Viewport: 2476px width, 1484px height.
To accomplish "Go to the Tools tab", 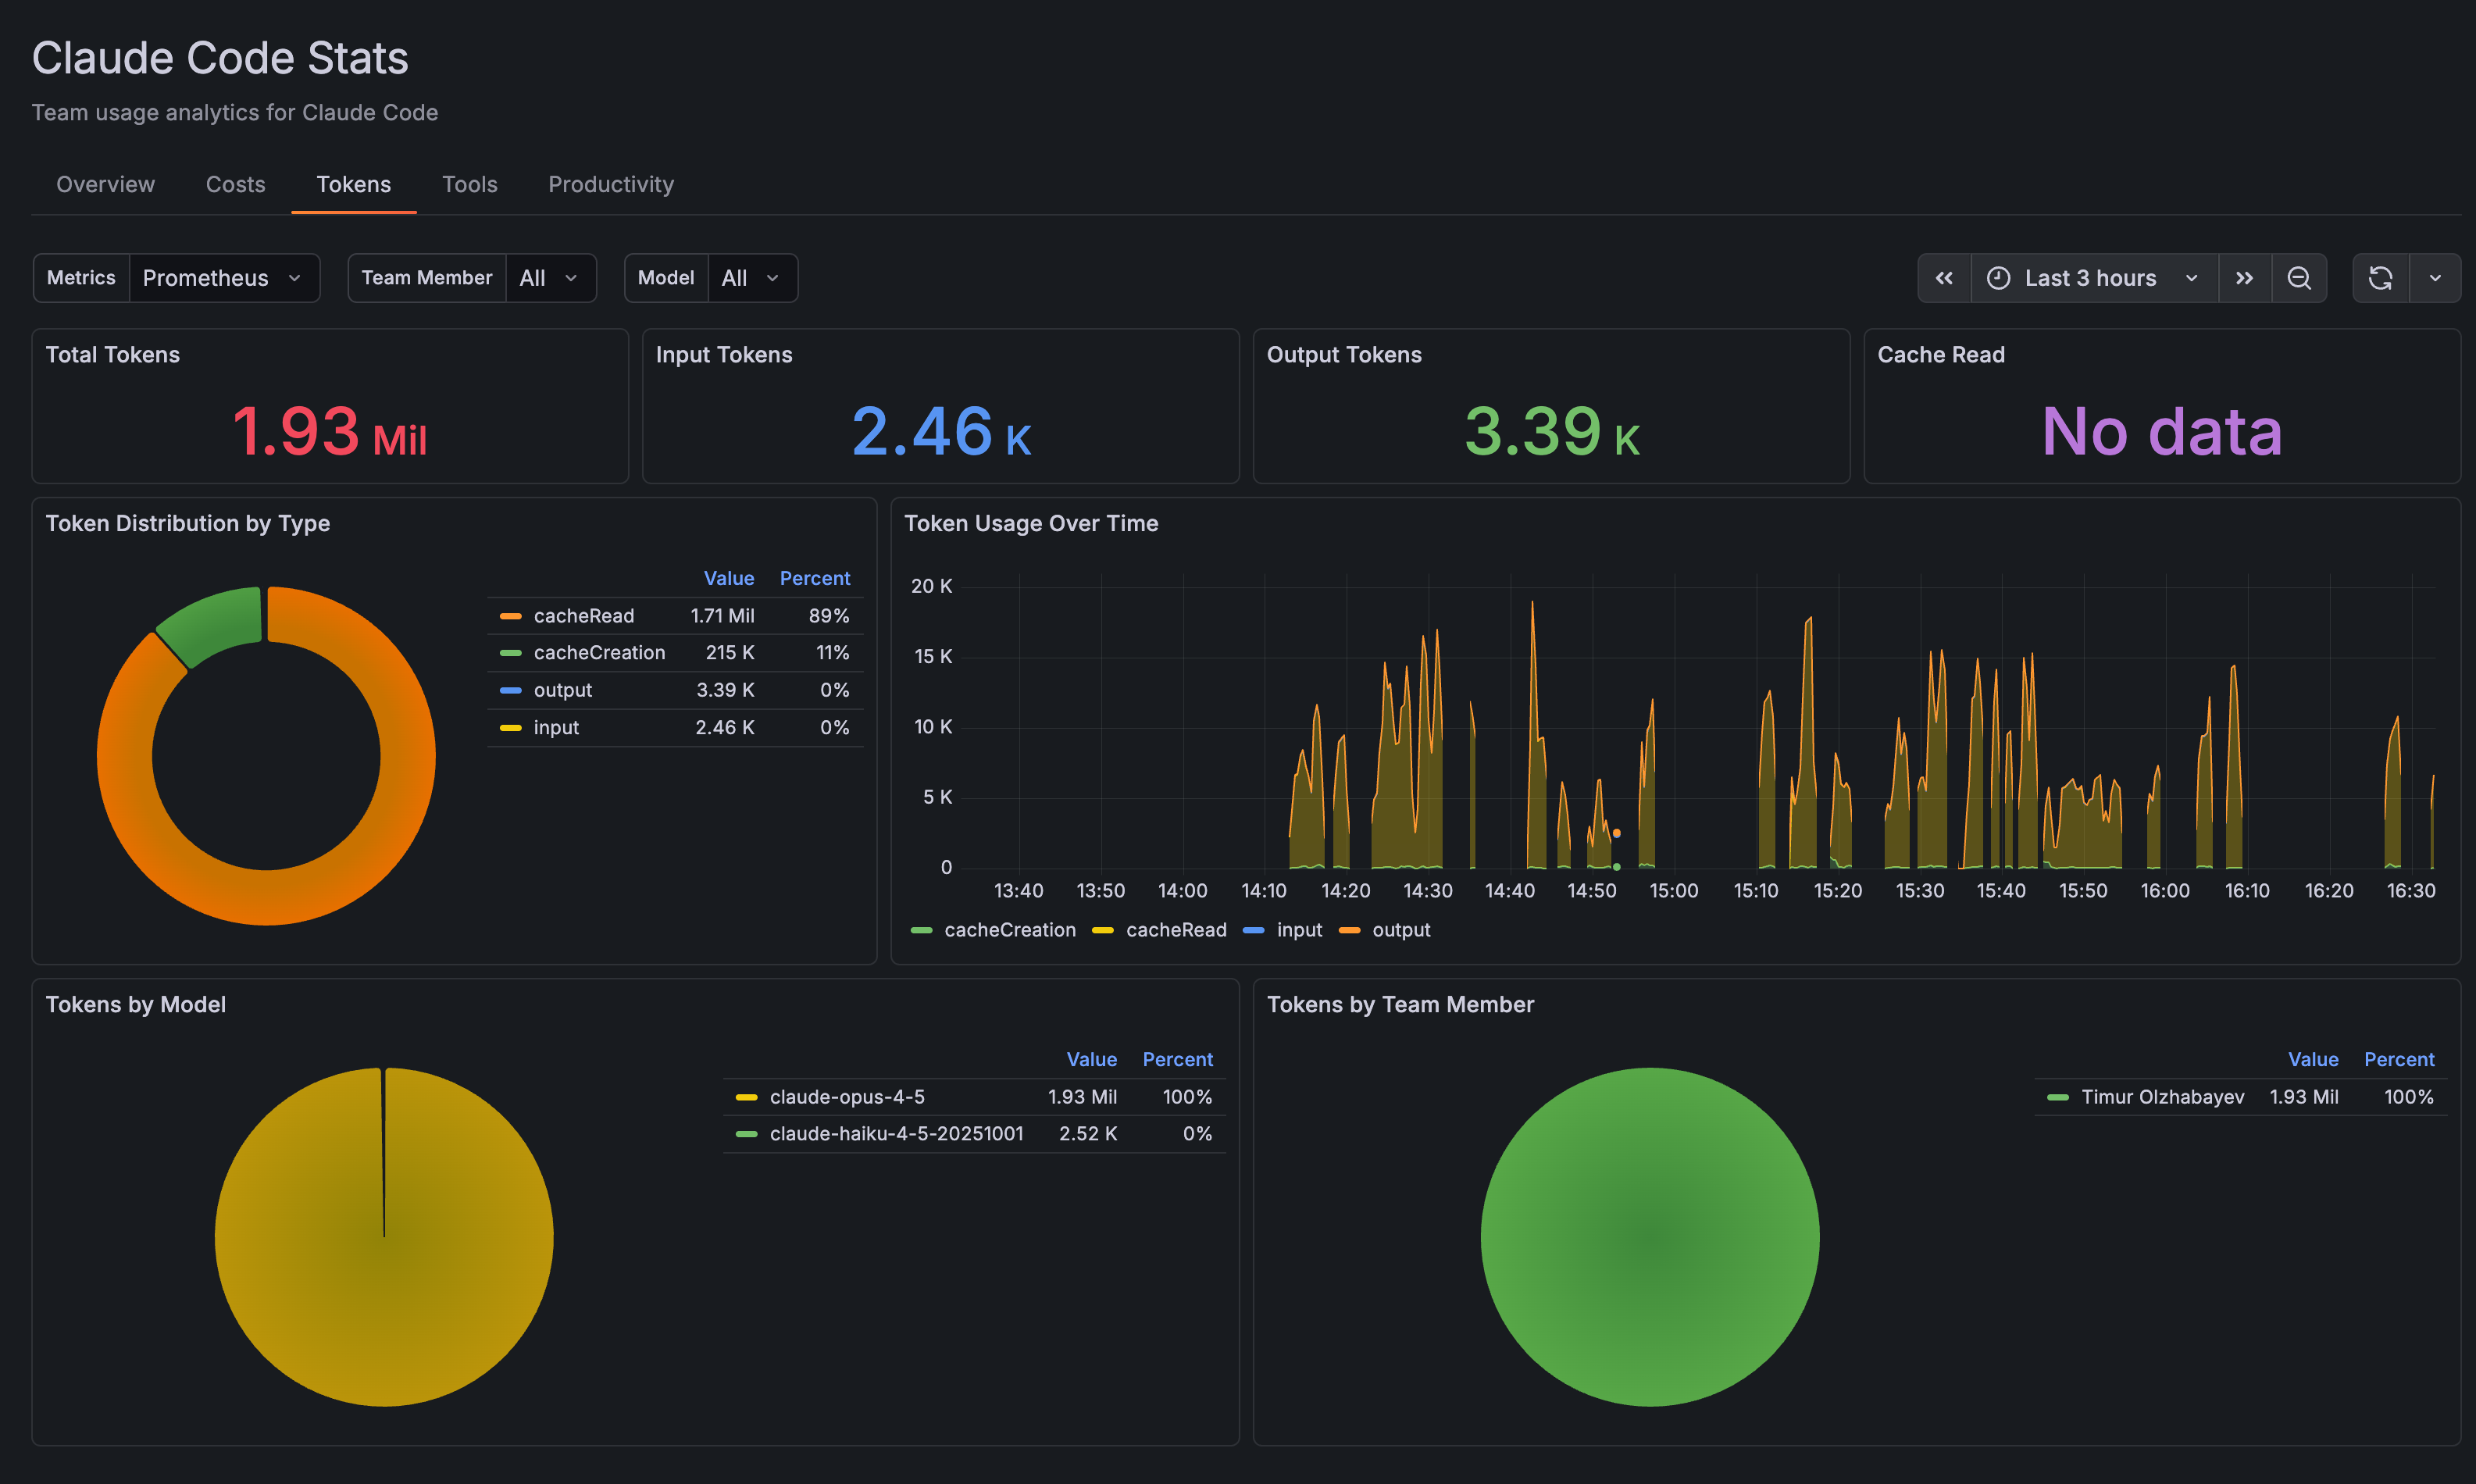I will [469, 184].
